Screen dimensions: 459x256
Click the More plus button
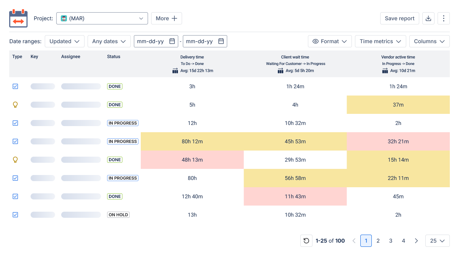(166, 18)
